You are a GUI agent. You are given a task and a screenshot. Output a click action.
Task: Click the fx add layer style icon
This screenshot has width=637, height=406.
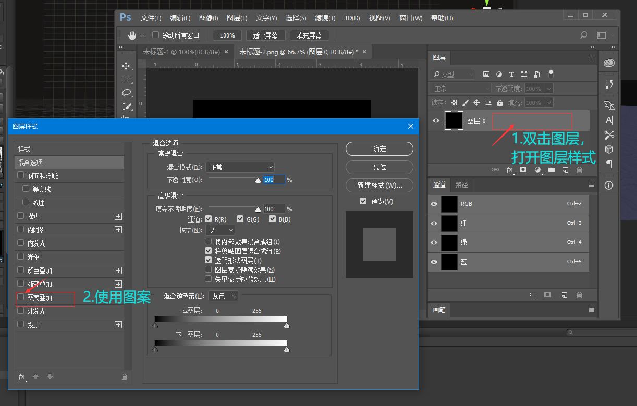(510, 169)
